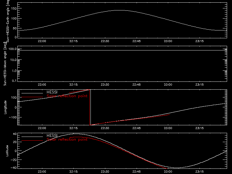Click the 50 tick on Earth angle plot
Image resolution: width=232 pixels, height=174 pixels.
pos(15,28)
